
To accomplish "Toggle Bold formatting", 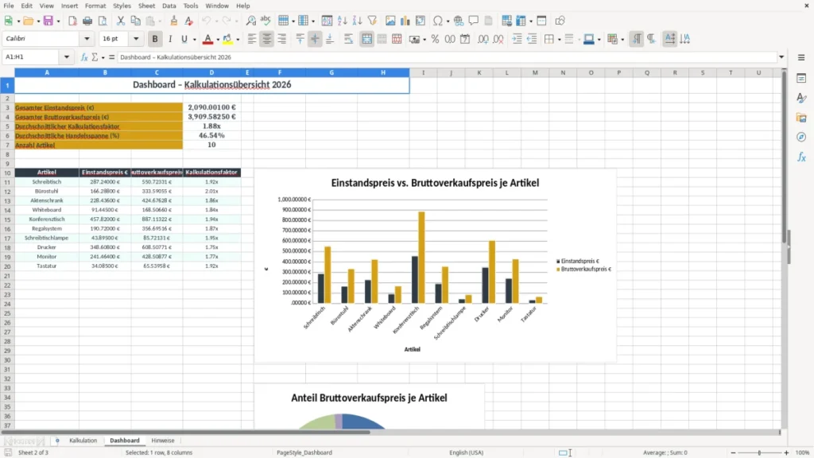I will 155,39.
